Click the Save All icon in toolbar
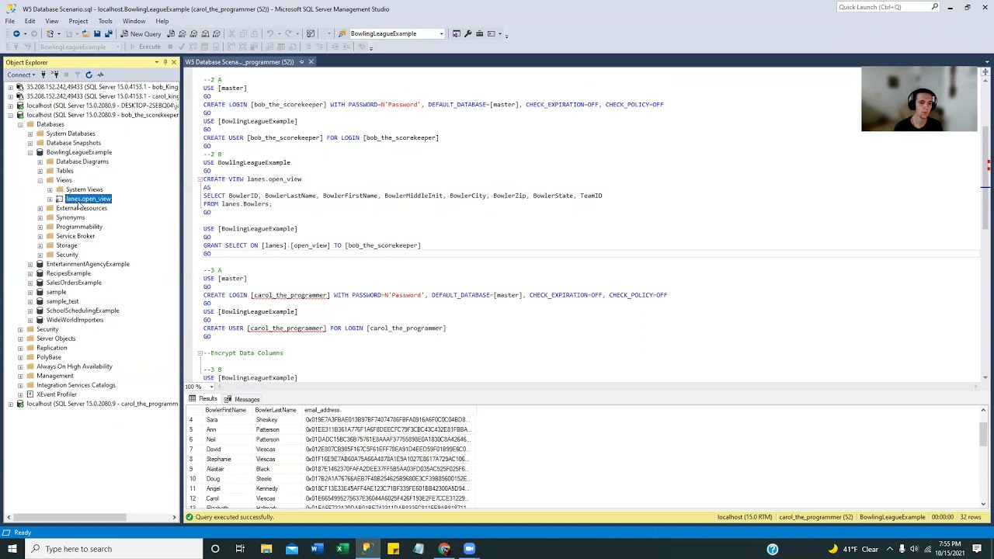The height and width of the screenshot is (559, 994). [109, 34]
